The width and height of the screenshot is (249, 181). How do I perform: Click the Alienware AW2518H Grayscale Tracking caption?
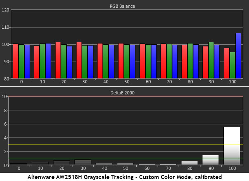[x=125, y=177]
